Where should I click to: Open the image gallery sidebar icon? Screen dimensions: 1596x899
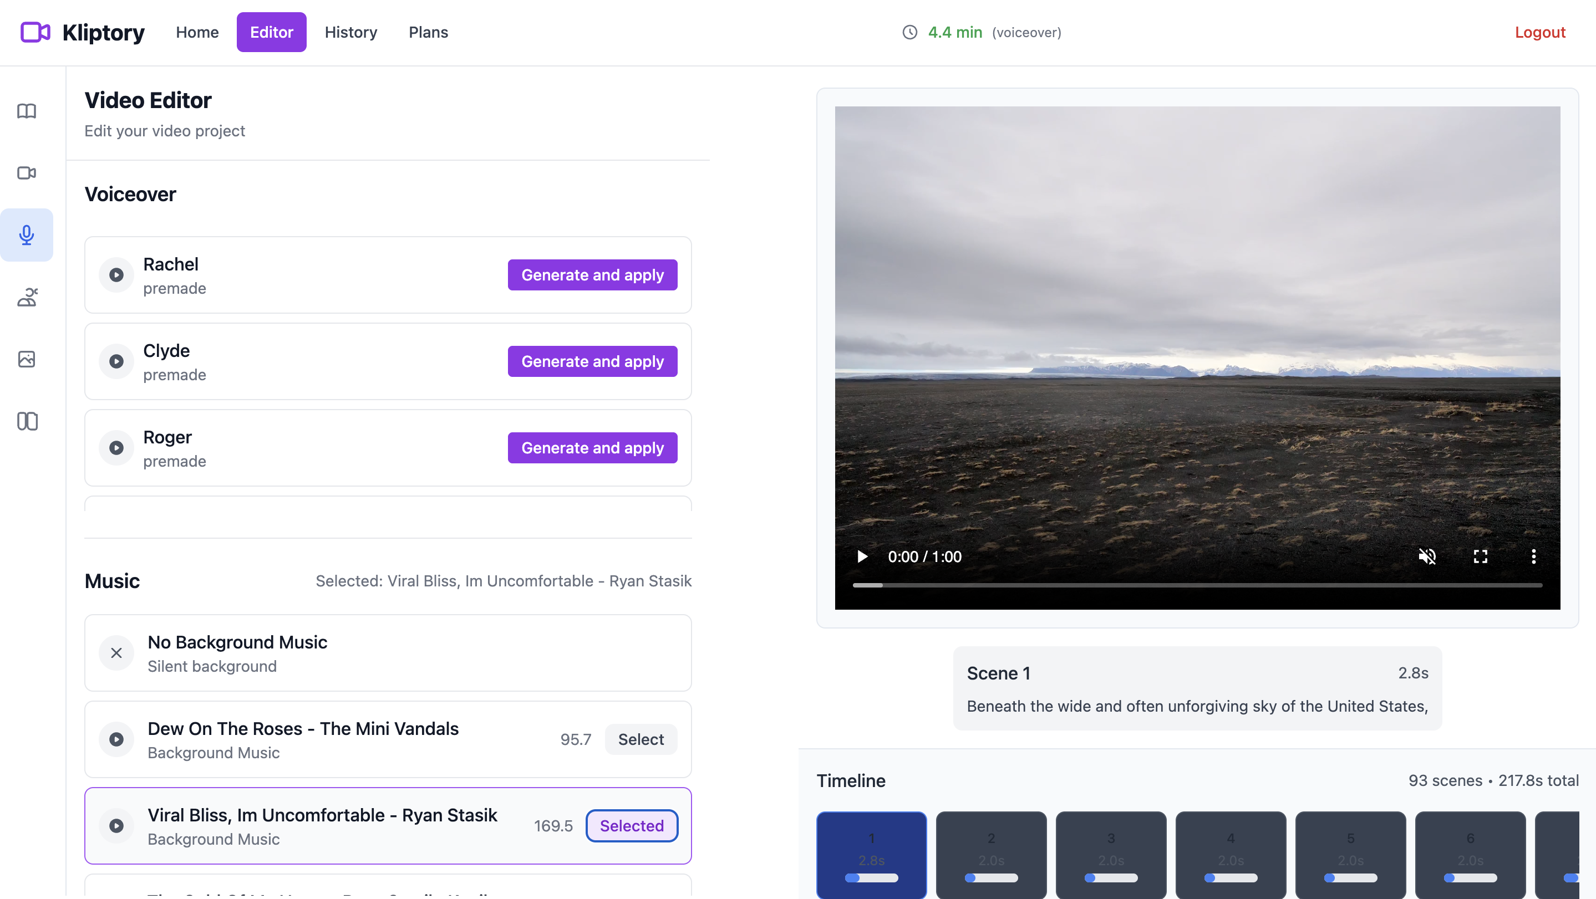(27, 359)
